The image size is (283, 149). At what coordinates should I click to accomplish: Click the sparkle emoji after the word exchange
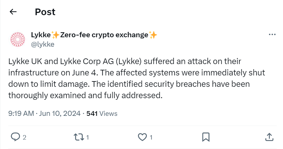click(x=153, y=35)
